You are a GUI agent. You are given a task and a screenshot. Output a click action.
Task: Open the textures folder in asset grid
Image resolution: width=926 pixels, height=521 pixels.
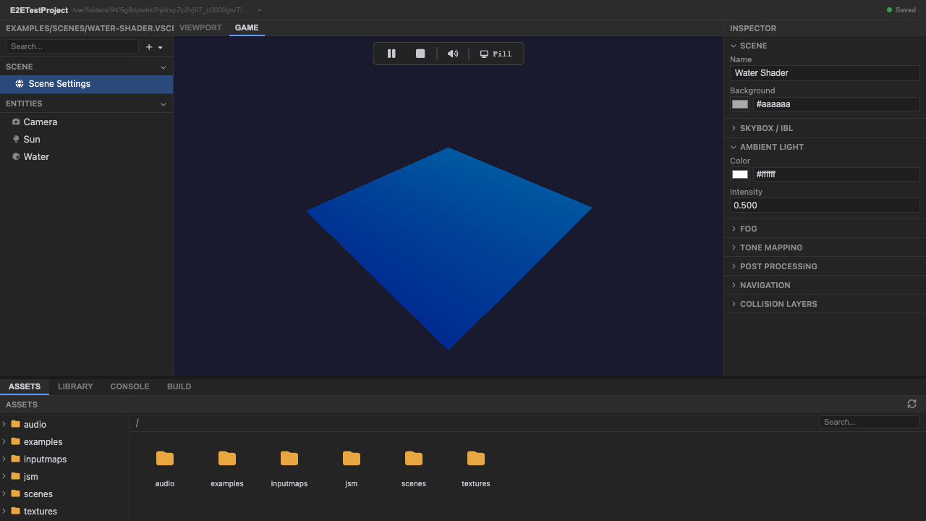[x=476, y=468]
